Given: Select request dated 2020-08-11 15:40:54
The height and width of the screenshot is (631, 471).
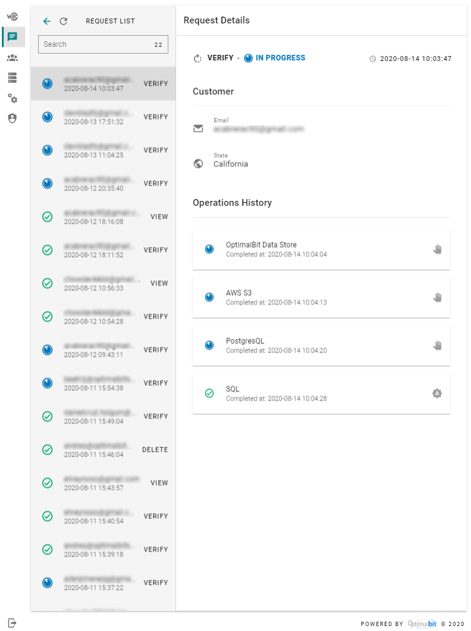Looking at the screenshot, I should 103,516.
